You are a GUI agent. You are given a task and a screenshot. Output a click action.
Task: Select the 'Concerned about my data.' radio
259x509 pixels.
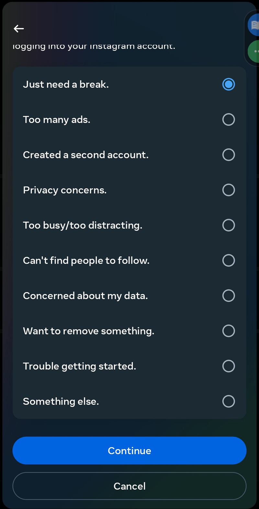coord(229,296)
